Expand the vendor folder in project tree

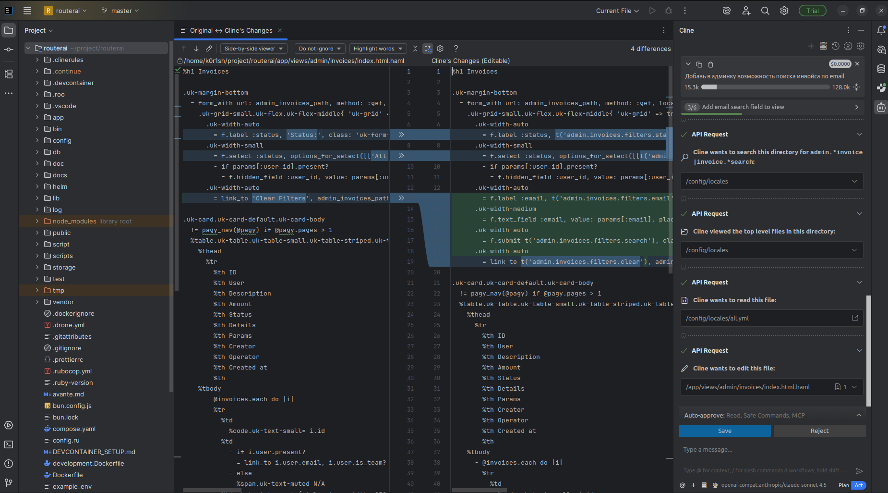(37, 302)
